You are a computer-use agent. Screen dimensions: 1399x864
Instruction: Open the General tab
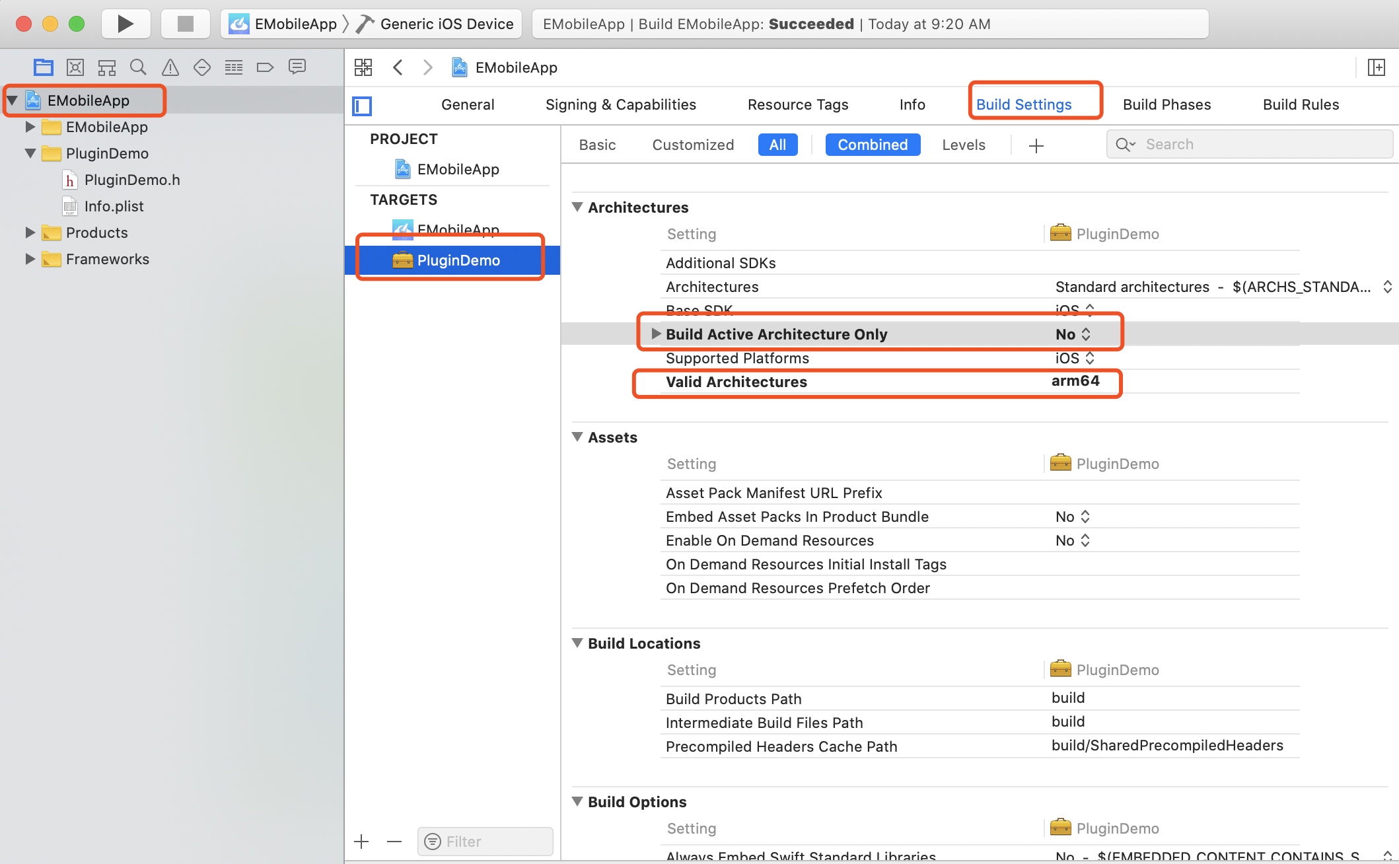[x=468, y=104]
